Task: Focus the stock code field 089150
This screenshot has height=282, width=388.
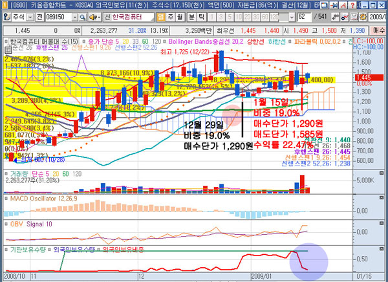Action: (58, 17)
